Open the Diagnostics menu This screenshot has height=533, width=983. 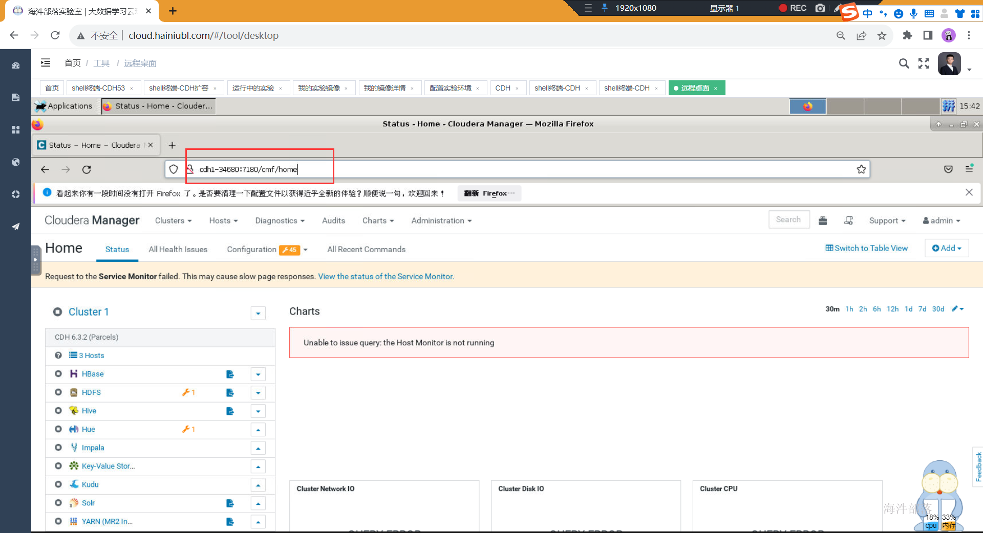pos(280,220)
